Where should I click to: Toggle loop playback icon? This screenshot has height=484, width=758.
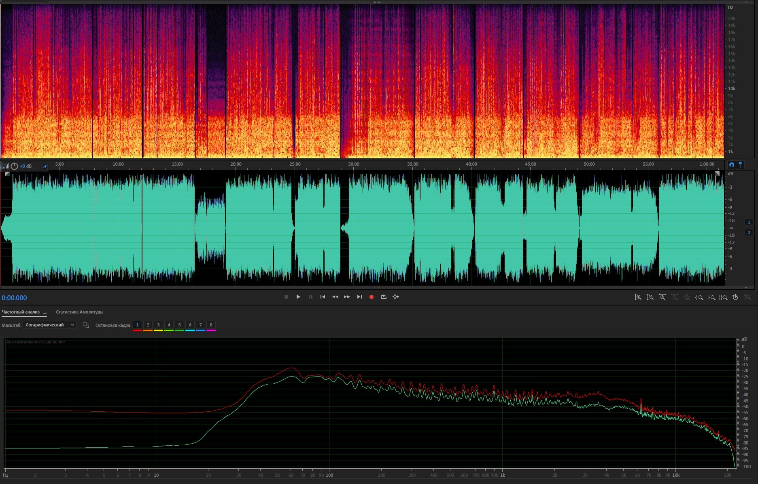pyautogui.click(x=383, y=297)
